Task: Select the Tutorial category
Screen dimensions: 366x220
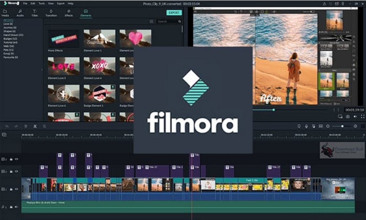Action: [x=10, y=42]
